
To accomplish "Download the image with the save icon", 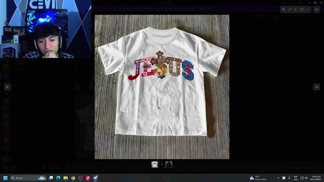I will point(296,9).
